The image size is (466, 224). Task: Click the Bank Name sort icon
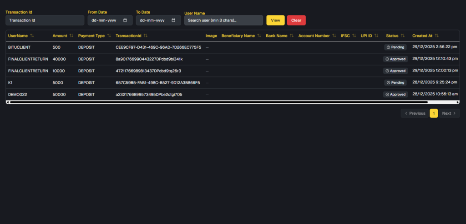pyautogui.click(x=292, y=36)
